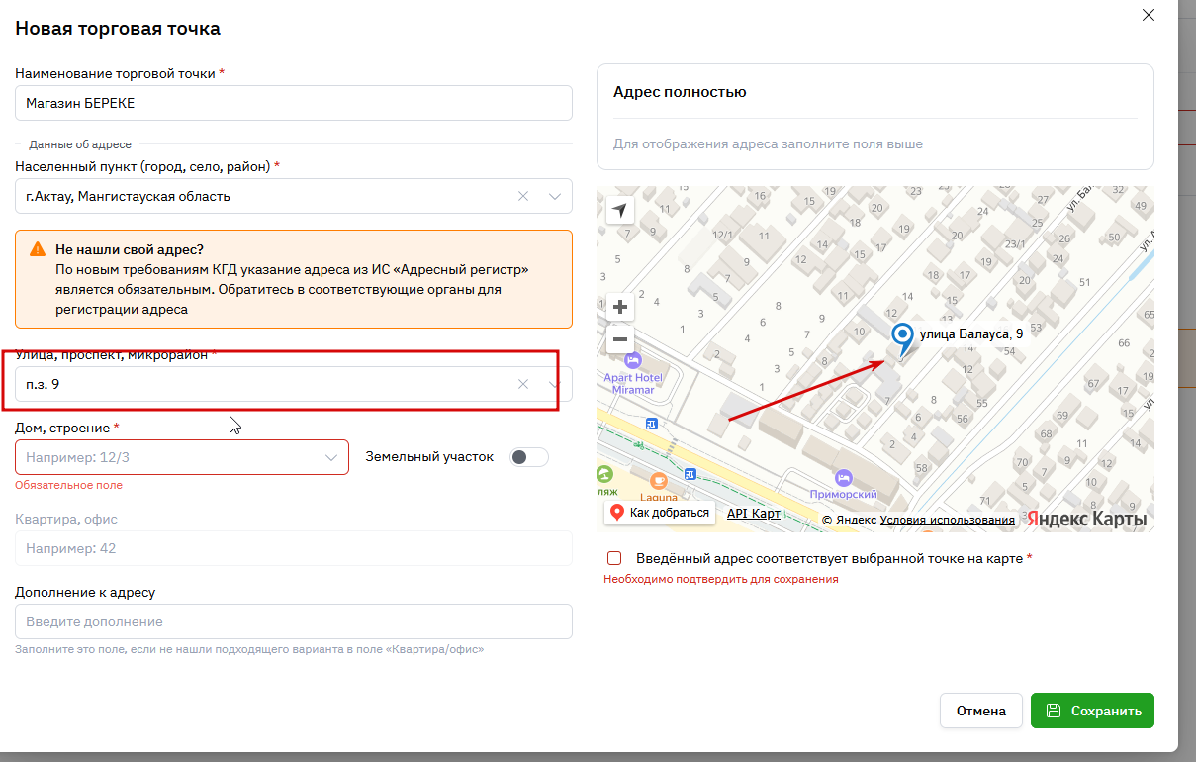
Task: Click the Дополнение к адресу input field
Action: 294,621
